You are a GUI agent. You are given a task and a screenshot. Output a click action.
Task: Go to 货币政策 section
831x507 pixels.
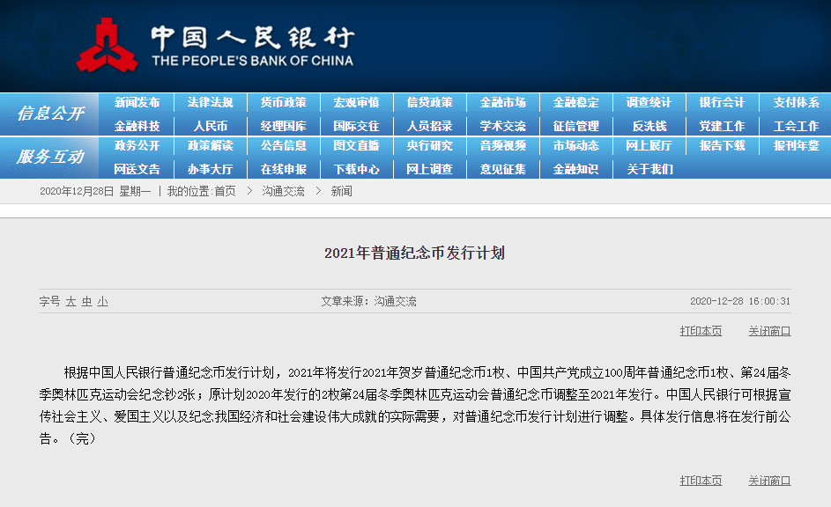[283, 103]
